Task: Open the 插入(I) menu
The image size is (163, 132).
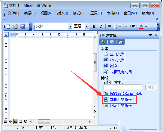Action: (x=62, y=13)
